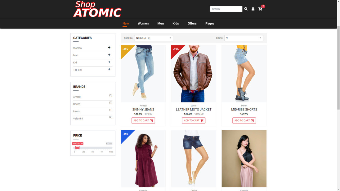Select the Top Sell category link
This screenshot has width=340, height=191.
(x=78, y=70)
